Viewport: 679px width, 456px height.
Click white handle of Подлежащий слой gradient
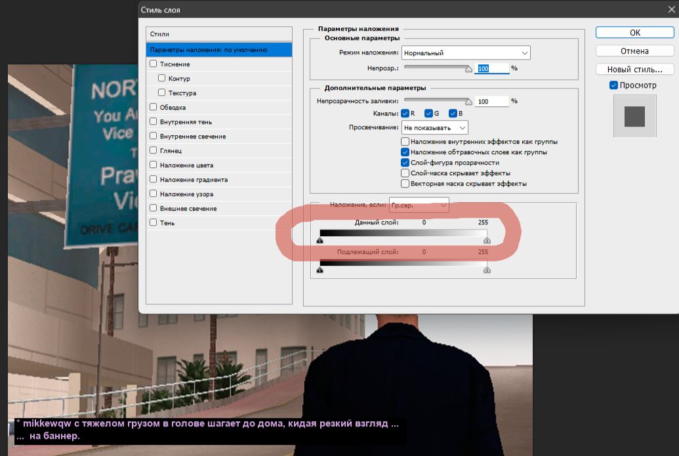point(487,270)
